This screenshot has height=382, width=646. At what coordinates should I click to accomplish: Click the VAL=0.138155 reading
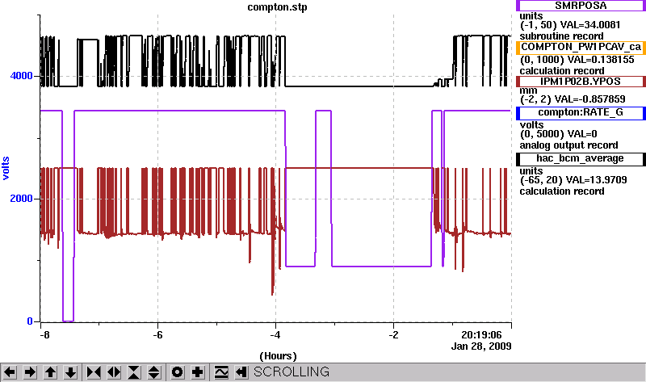(x=601, y=60)
